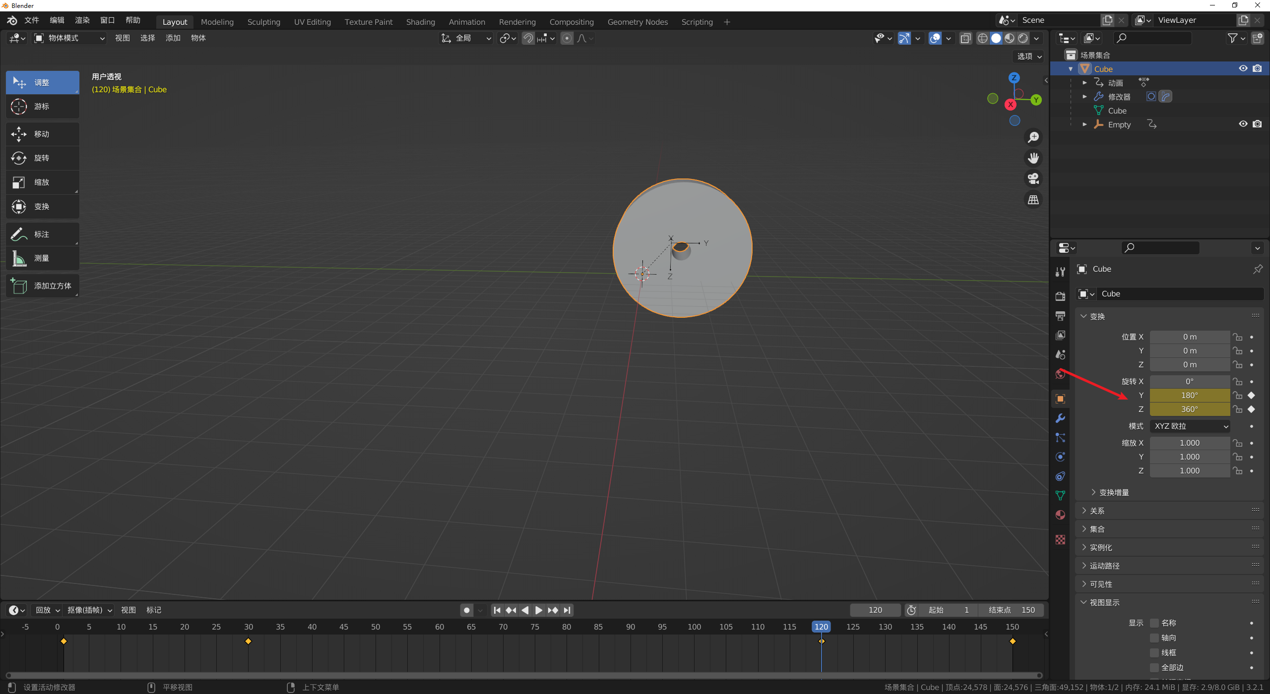Switch to the Shading workspace tab
This screenshot has height=694, width=1270.
[x=420, y=22]
